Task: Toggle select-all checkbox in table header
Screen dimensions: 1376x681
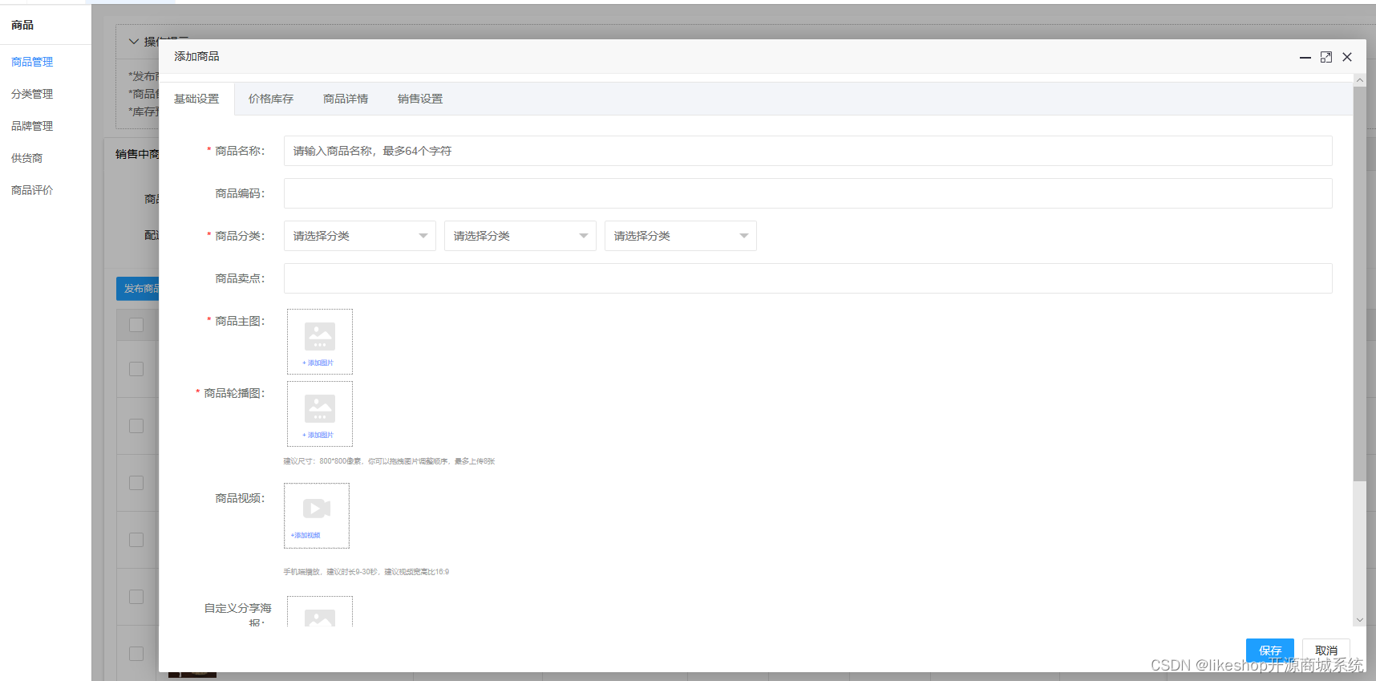Action: pos(136,325)
